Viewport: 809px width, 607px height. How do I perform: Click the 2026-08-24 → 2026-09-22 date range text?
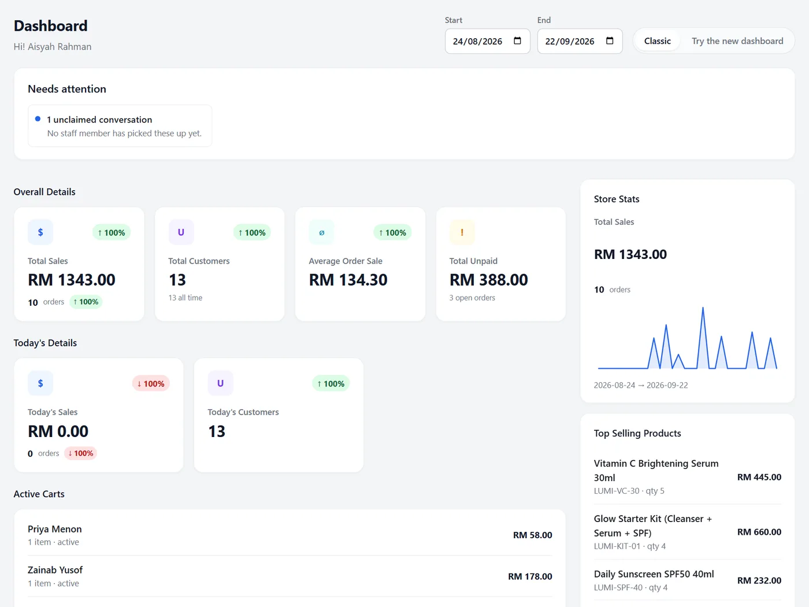(x=641, y=385)
